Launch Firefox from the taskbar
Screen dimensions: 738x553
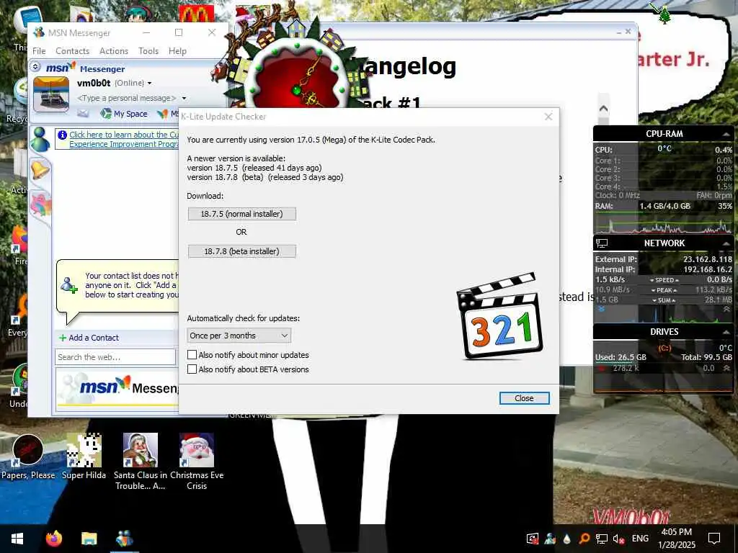tap(53, 539)
